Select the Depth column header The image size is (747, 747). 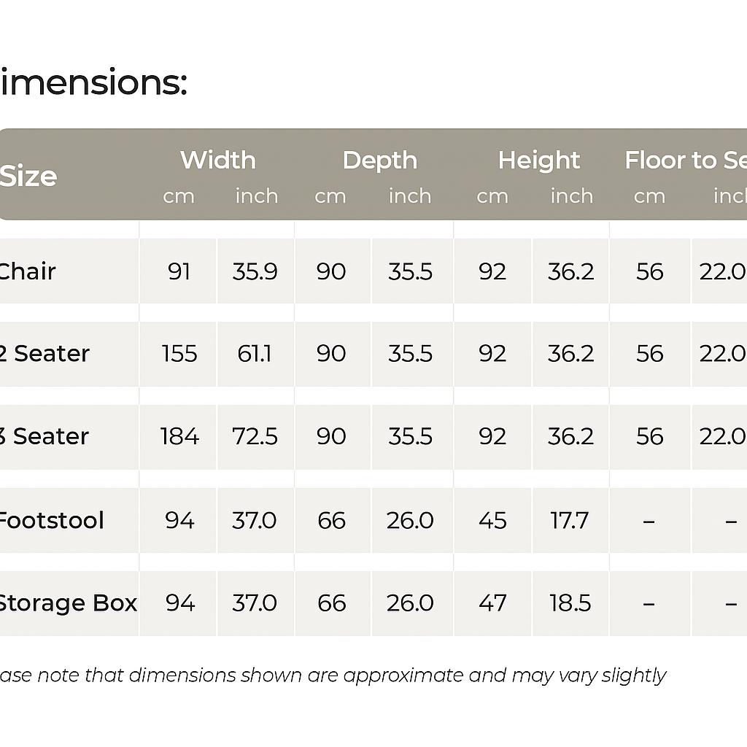click(x=379, y=160)
